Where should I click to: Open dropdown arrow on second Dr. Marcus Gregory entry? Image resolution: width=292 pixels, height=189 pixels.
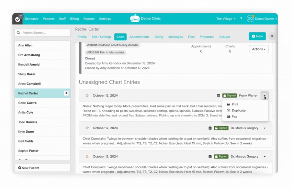pyautogui.click(x=265, y=156)
